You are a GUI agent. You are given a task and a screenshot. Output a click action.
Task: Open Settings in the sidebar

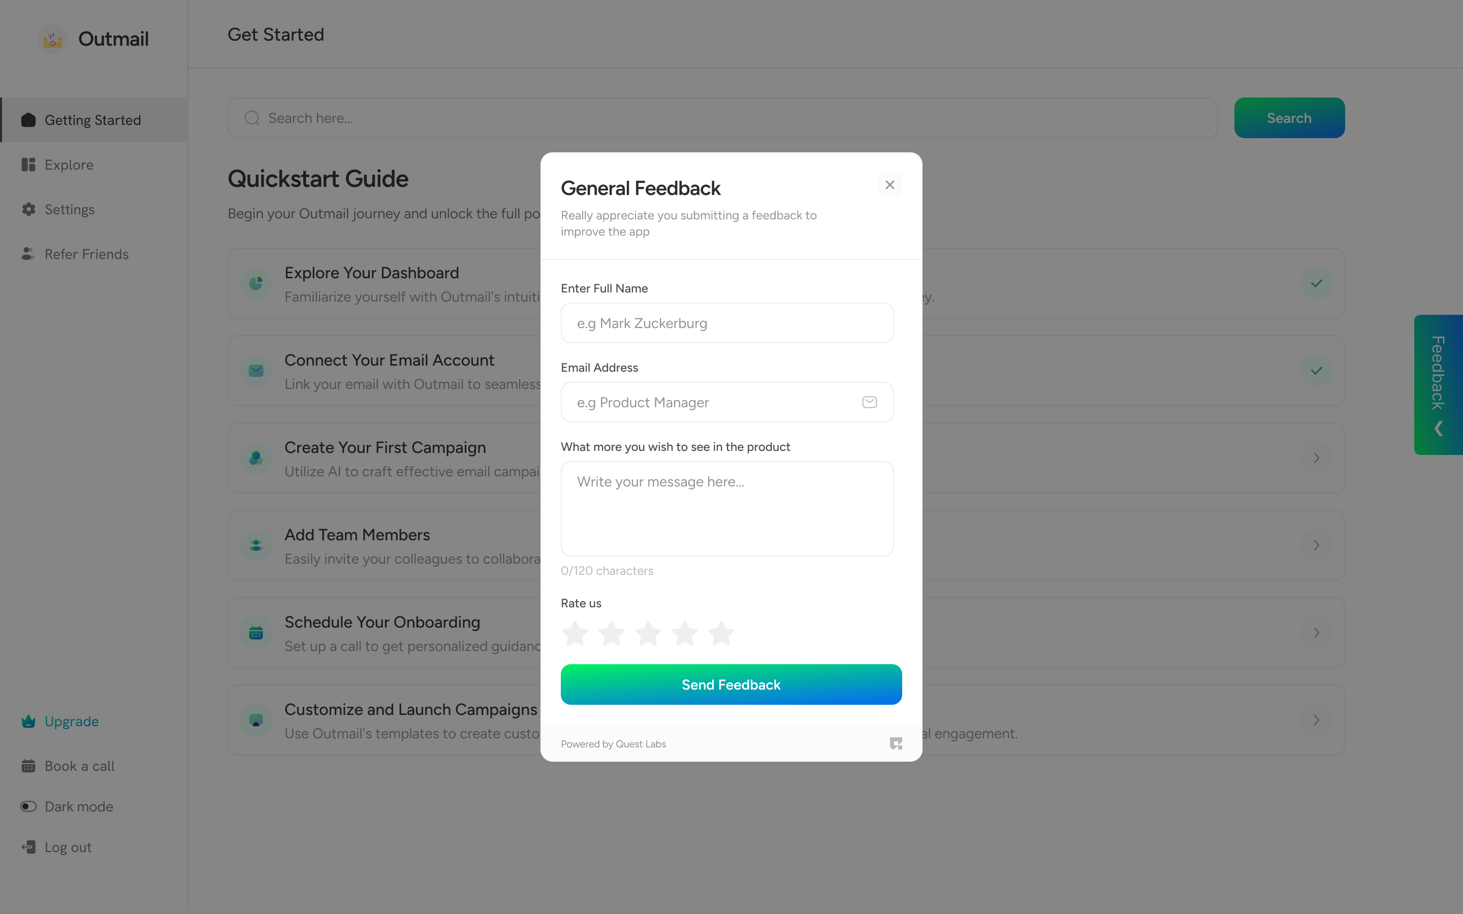click(x=70, y=210)
